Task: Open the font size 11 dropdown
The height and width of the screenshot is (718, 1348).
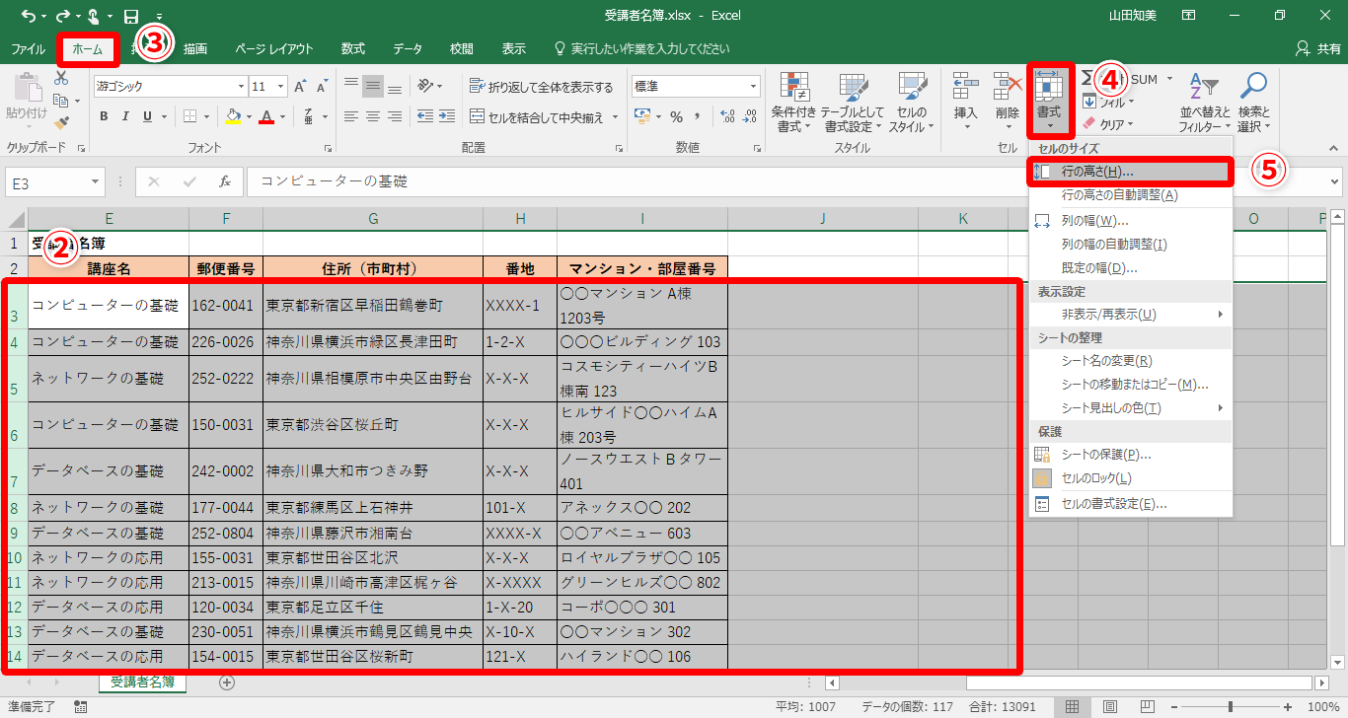Action: pyautogui.click(x=282, y=87)
